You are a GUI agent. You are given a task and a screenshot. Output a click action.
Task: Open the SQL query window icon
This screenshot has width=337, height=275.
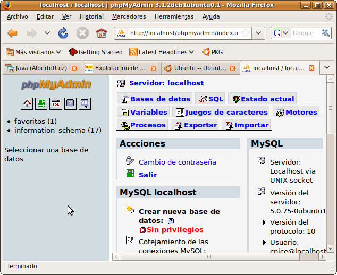tap(55, 104)
